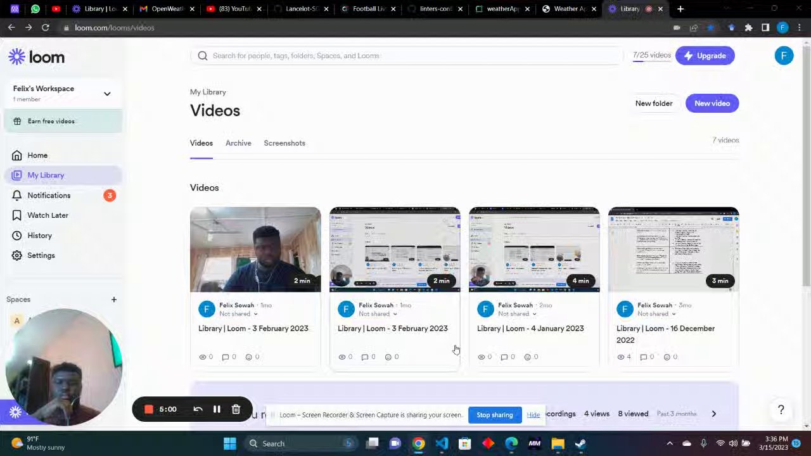This screenshot has width=811, height=456.
Task: Reload the page in browser
Action: click(46, 28)
